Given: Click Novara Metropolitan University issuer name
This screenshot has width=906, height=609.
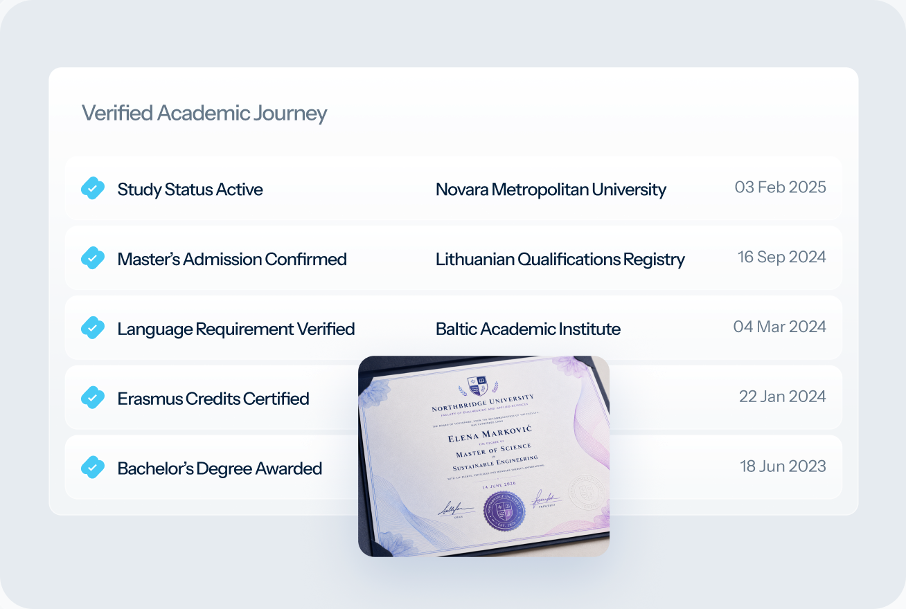Looking at the screenshot, I should [551, 190].
